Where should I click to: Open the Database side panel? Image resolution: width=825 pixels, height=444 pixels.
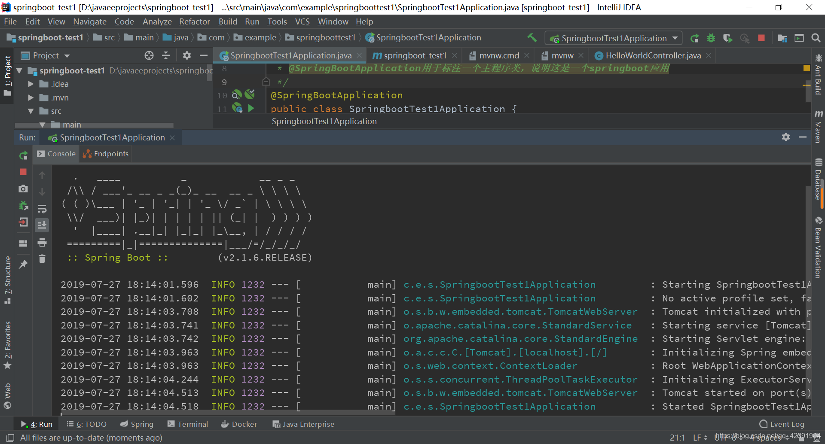click(x=818, y=179)
